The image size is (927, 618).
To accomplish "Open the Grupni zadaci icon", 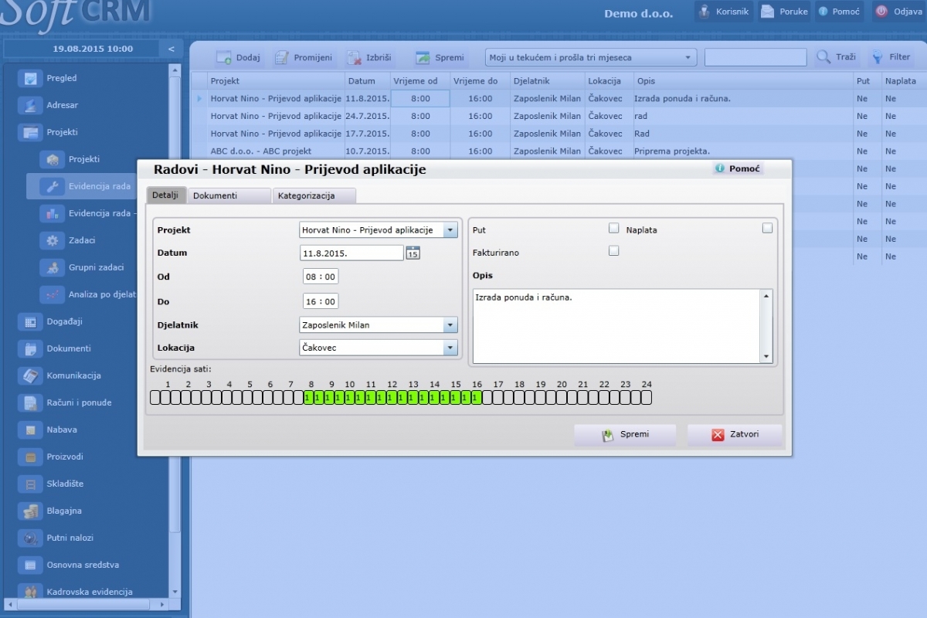I will coord(53,267).
